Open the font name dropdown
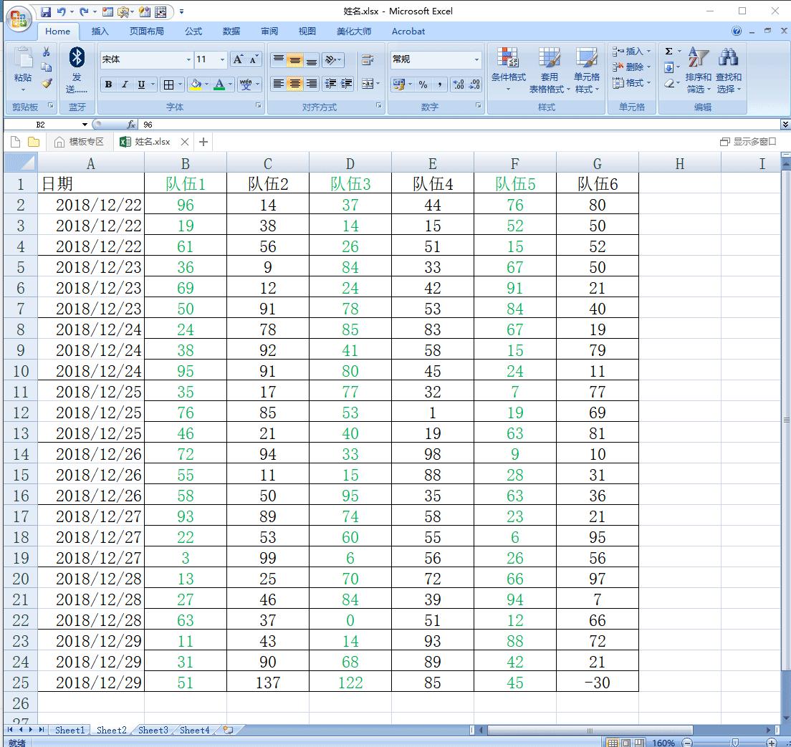Viewport: 791px width, 747px height. click(188, 60)
